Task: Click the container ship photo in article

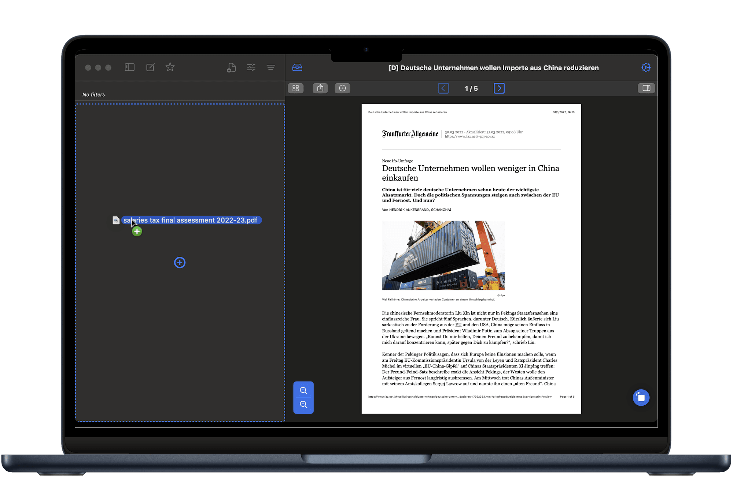Action: click(x=443, y=255)
